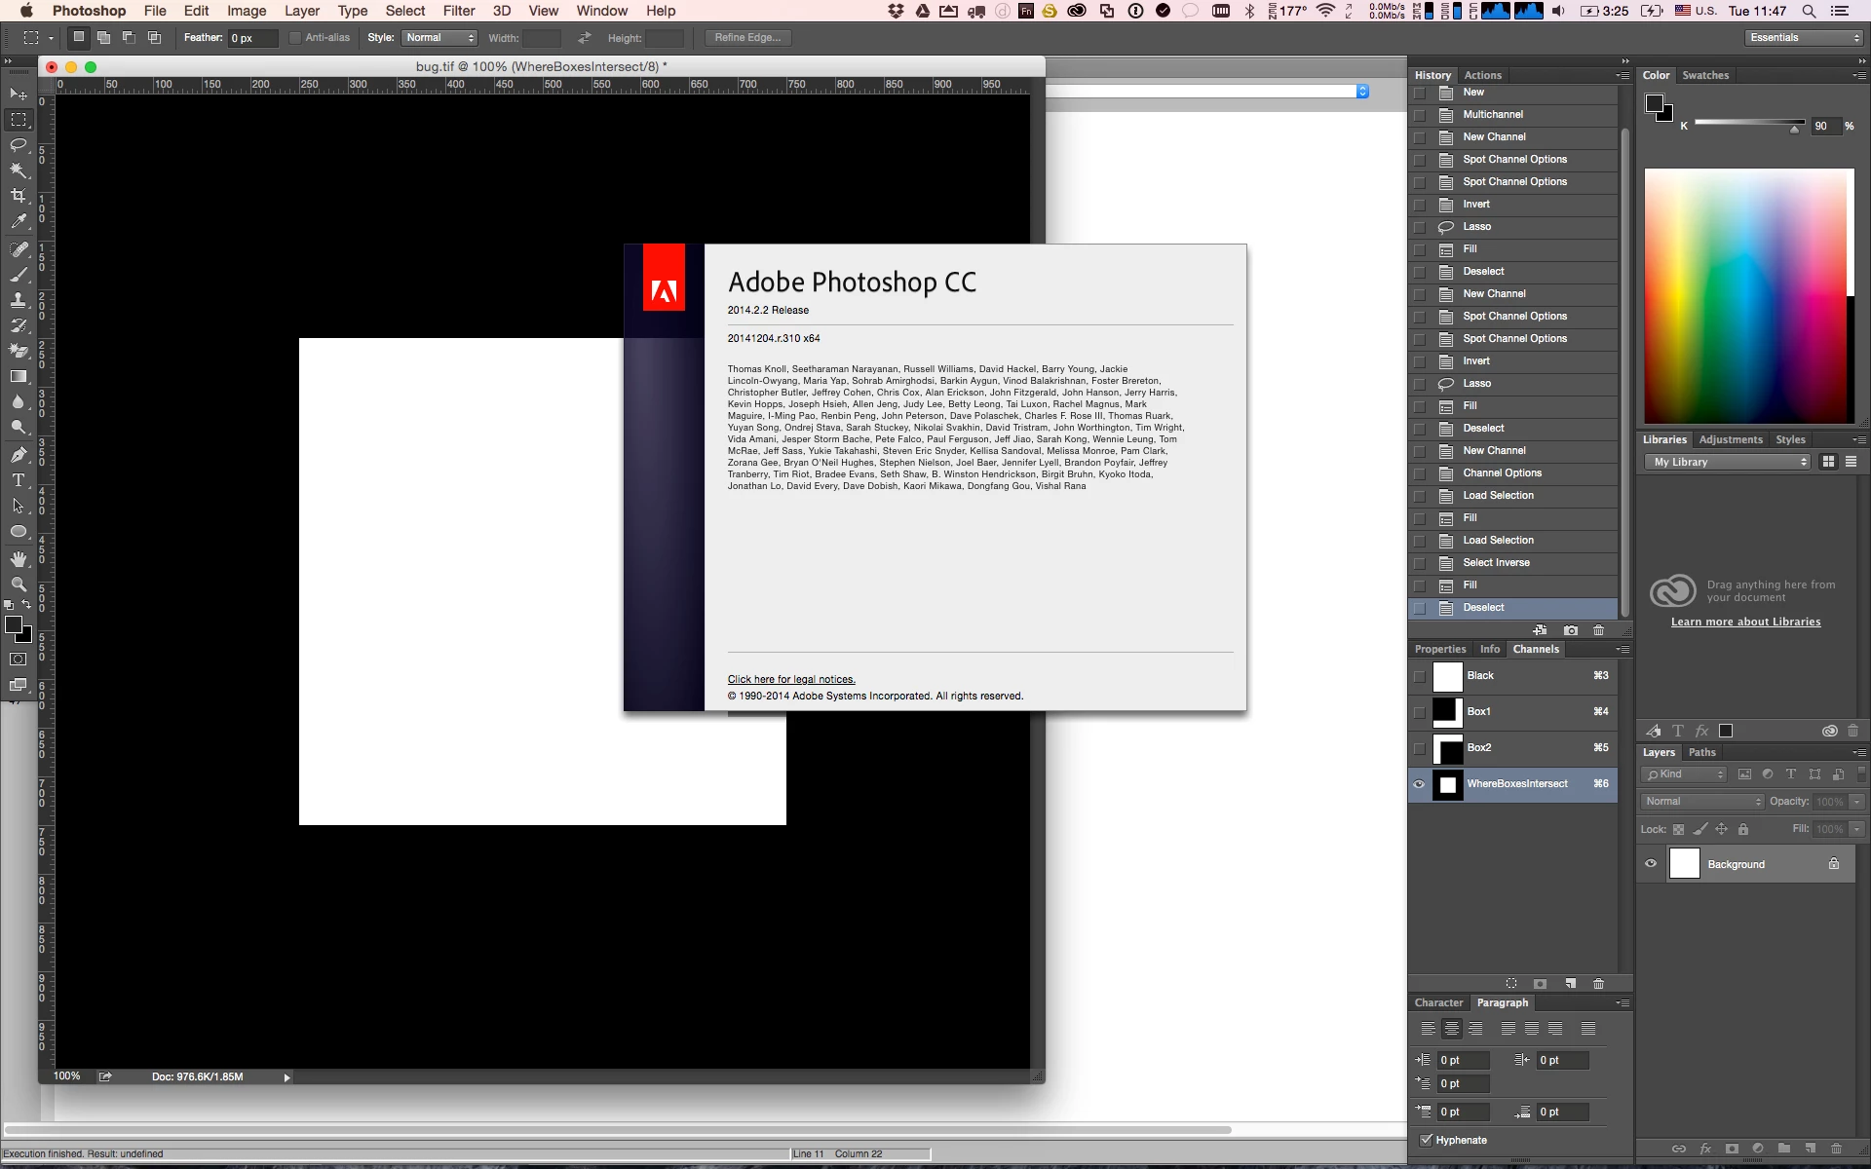Create new snapshot camera icon in History
The image size is (1871, 1169).
point(1570,630)
